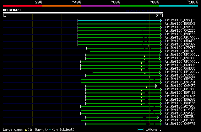The width and height of the screenshot is (201, 132).
Task: Select the UniRef100_Q6H8D5 subject name
Action: [180, 69]
